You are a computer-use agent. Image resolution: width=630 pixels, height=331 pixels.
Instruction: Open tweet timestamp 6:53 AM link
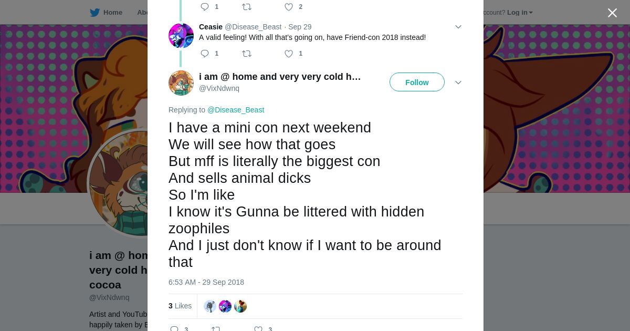coord(206,282)
